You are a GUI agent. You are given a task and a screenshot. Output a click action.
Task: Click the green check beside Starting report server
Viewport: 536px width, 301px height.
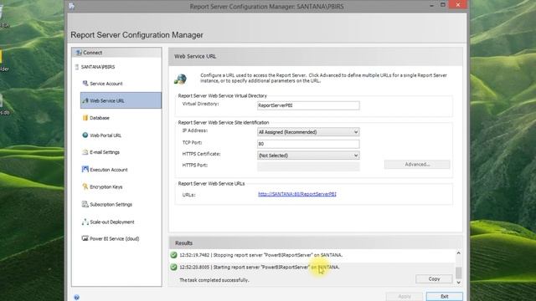pos(173,267)
